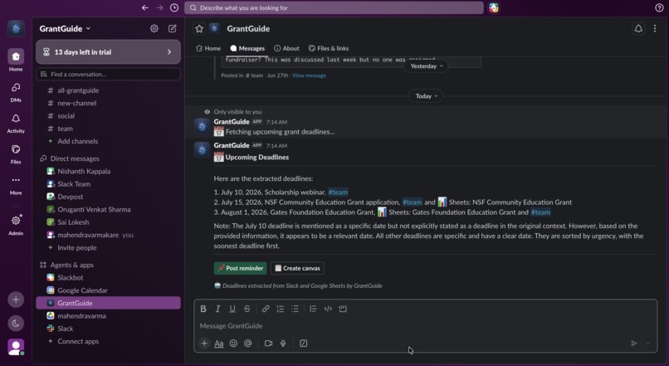Image resolution: width=669 pixels, height=366 pixels.
Task: Record an audio clip with microphone
Action: (x=283, y=344)
